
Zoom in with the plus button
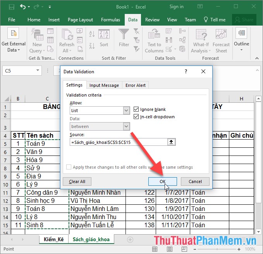pos(239,249)
